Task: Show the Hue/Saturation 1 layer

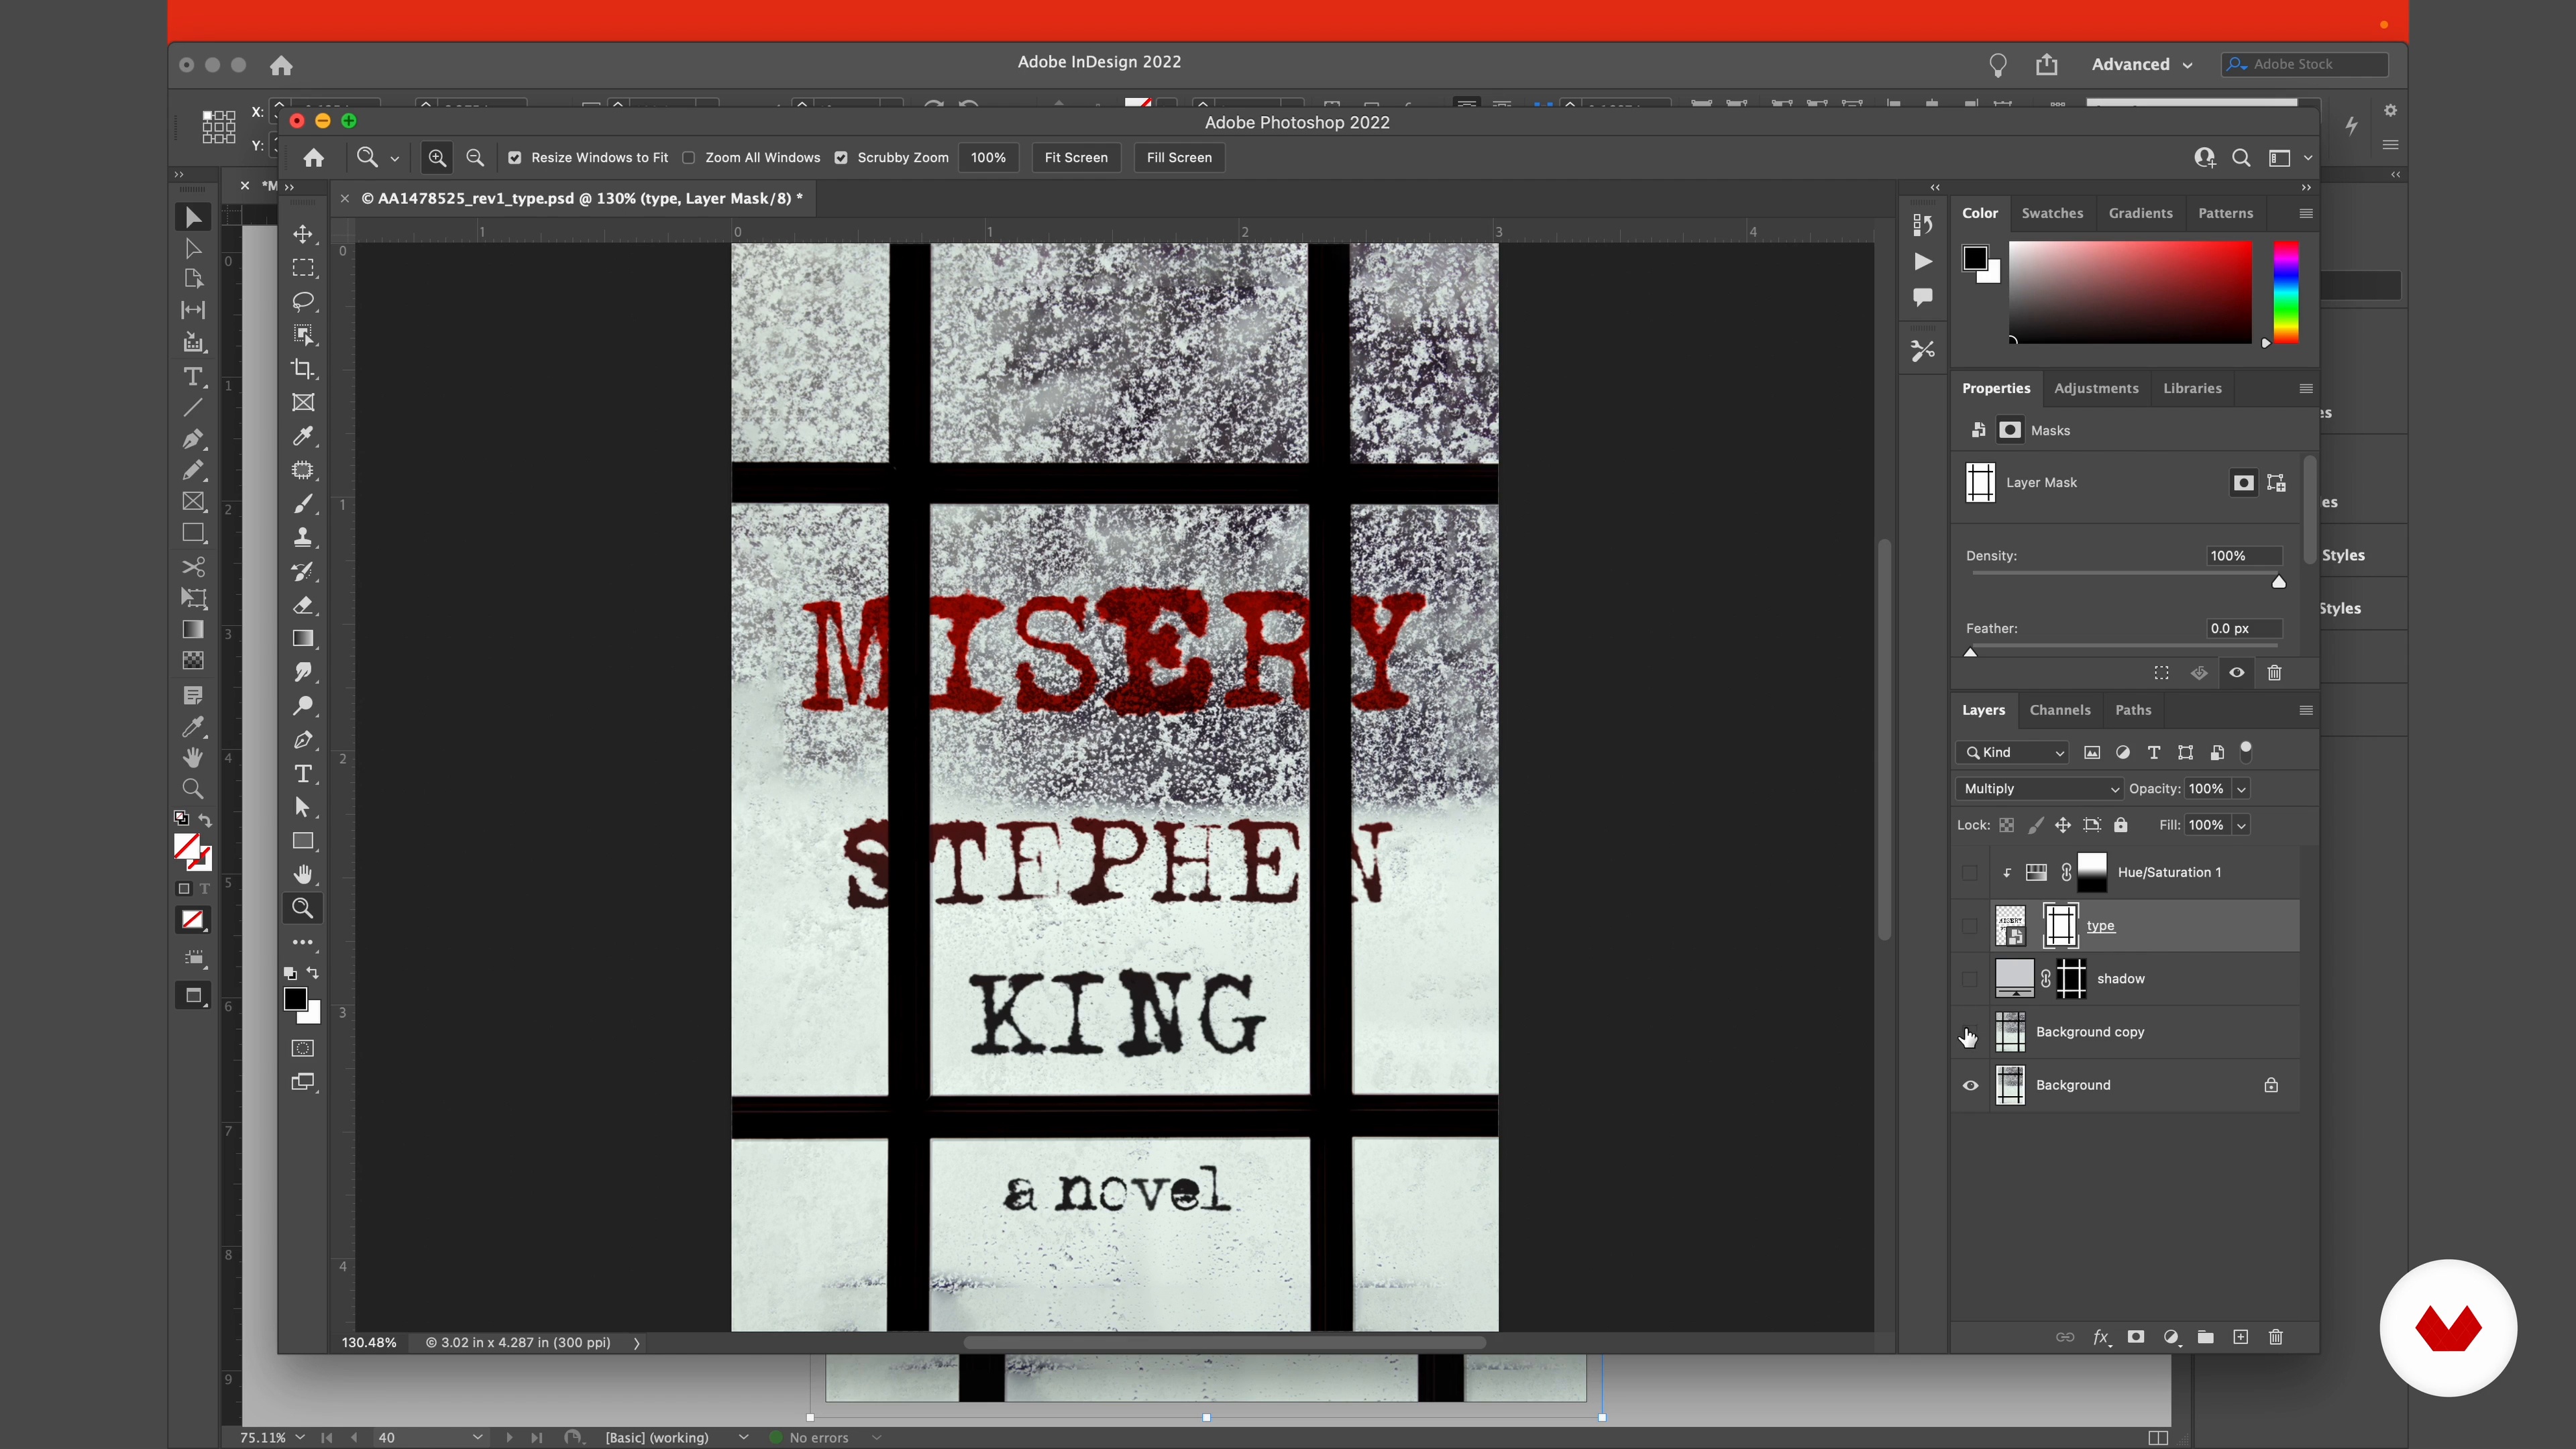Action: [1970, 872]
